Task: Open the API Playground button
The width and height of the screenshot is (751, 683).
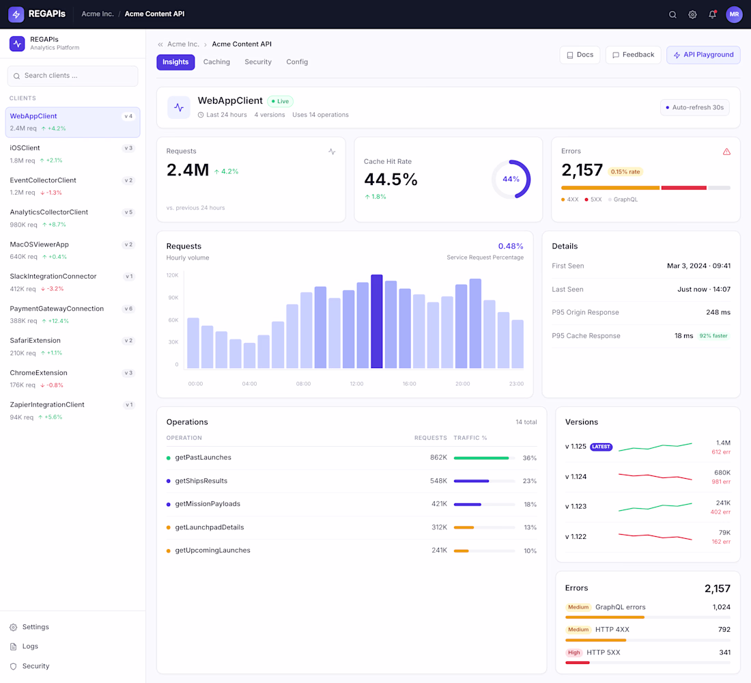Action: click(x=703, y=55)
